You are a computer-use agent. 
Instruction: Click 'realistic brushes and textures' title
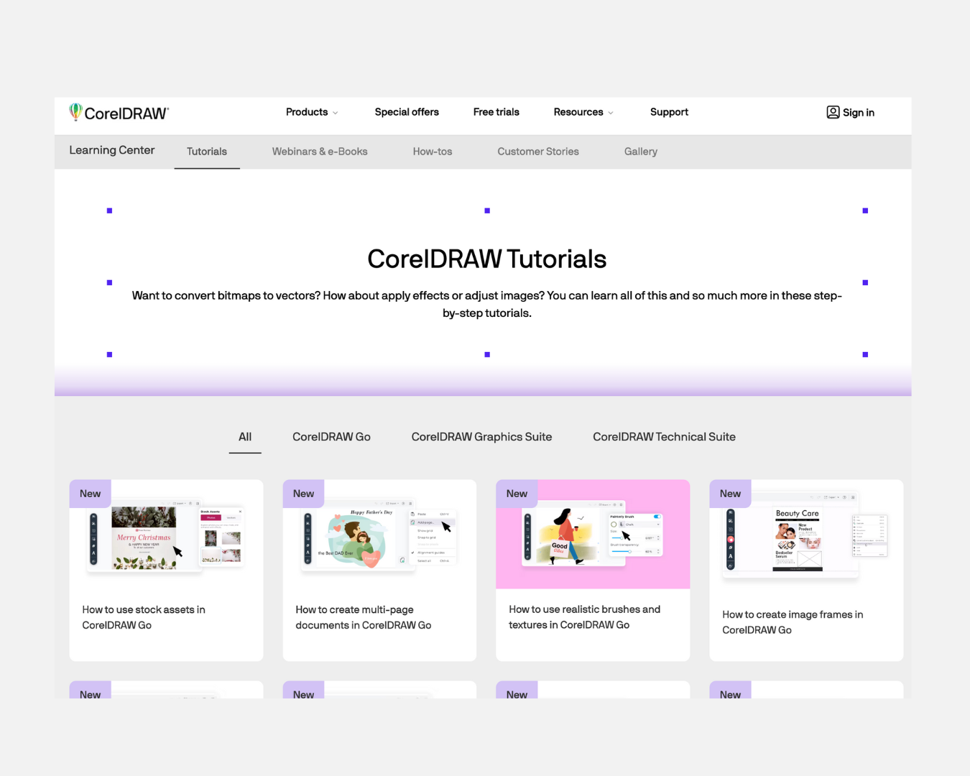click(584, 616)
